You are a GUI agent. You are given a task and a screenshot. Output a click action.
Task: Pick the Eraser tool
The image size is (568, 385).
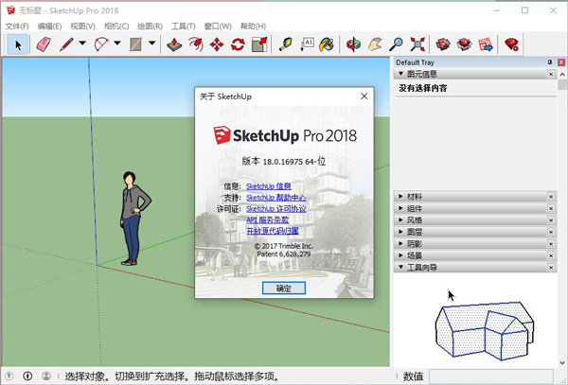click(44, 44)
